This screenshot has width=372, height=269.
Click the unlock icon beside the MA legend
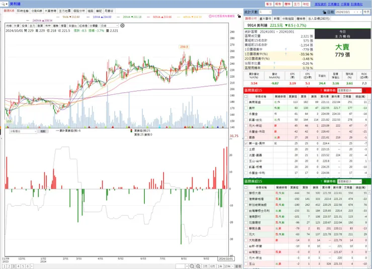239,17
